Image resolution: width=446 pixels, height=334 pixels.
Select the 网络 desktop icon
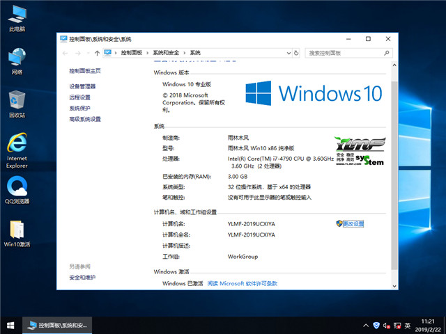(17, 61)
